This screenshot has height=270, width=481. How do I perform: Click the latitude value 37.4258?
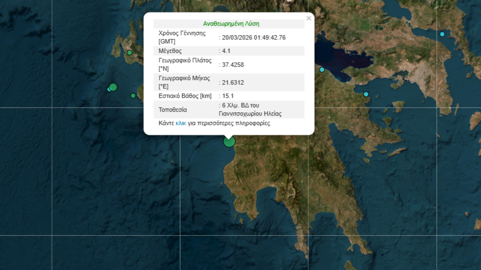click(x=233, y=64)
